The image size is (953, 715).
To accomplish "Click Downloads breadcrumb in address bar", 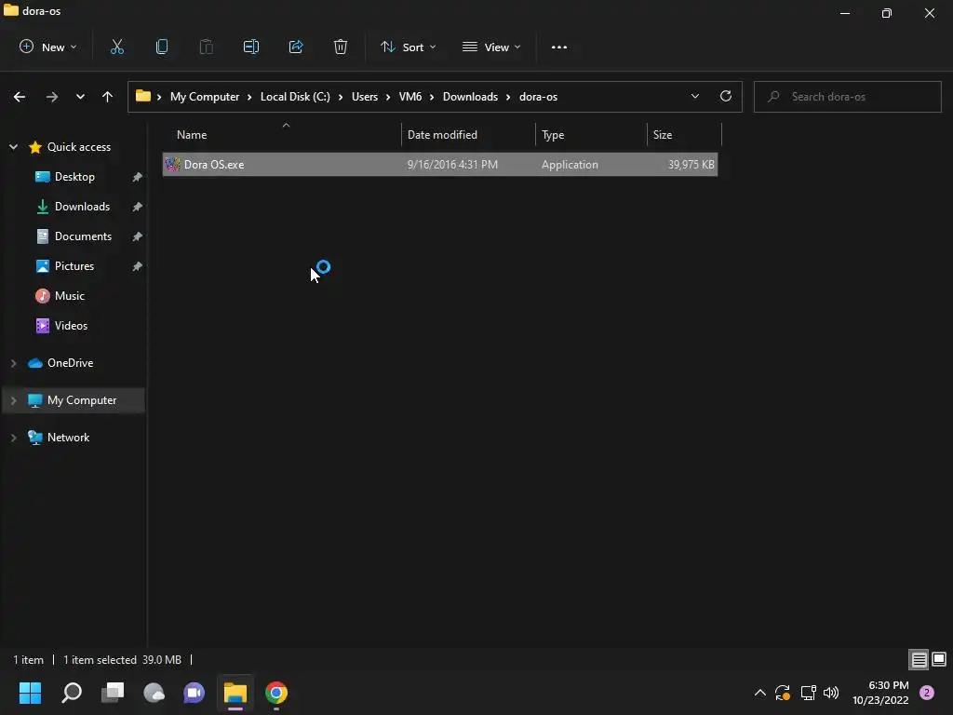I will [x=470, y=97].
